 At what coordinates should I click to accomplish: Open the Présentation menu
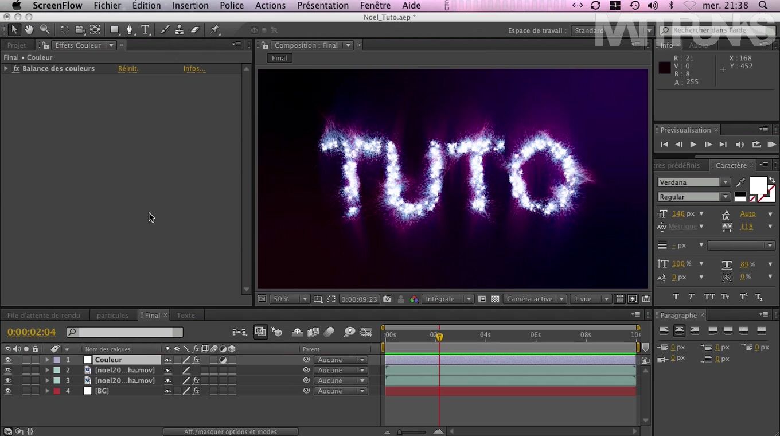(322, 6)
